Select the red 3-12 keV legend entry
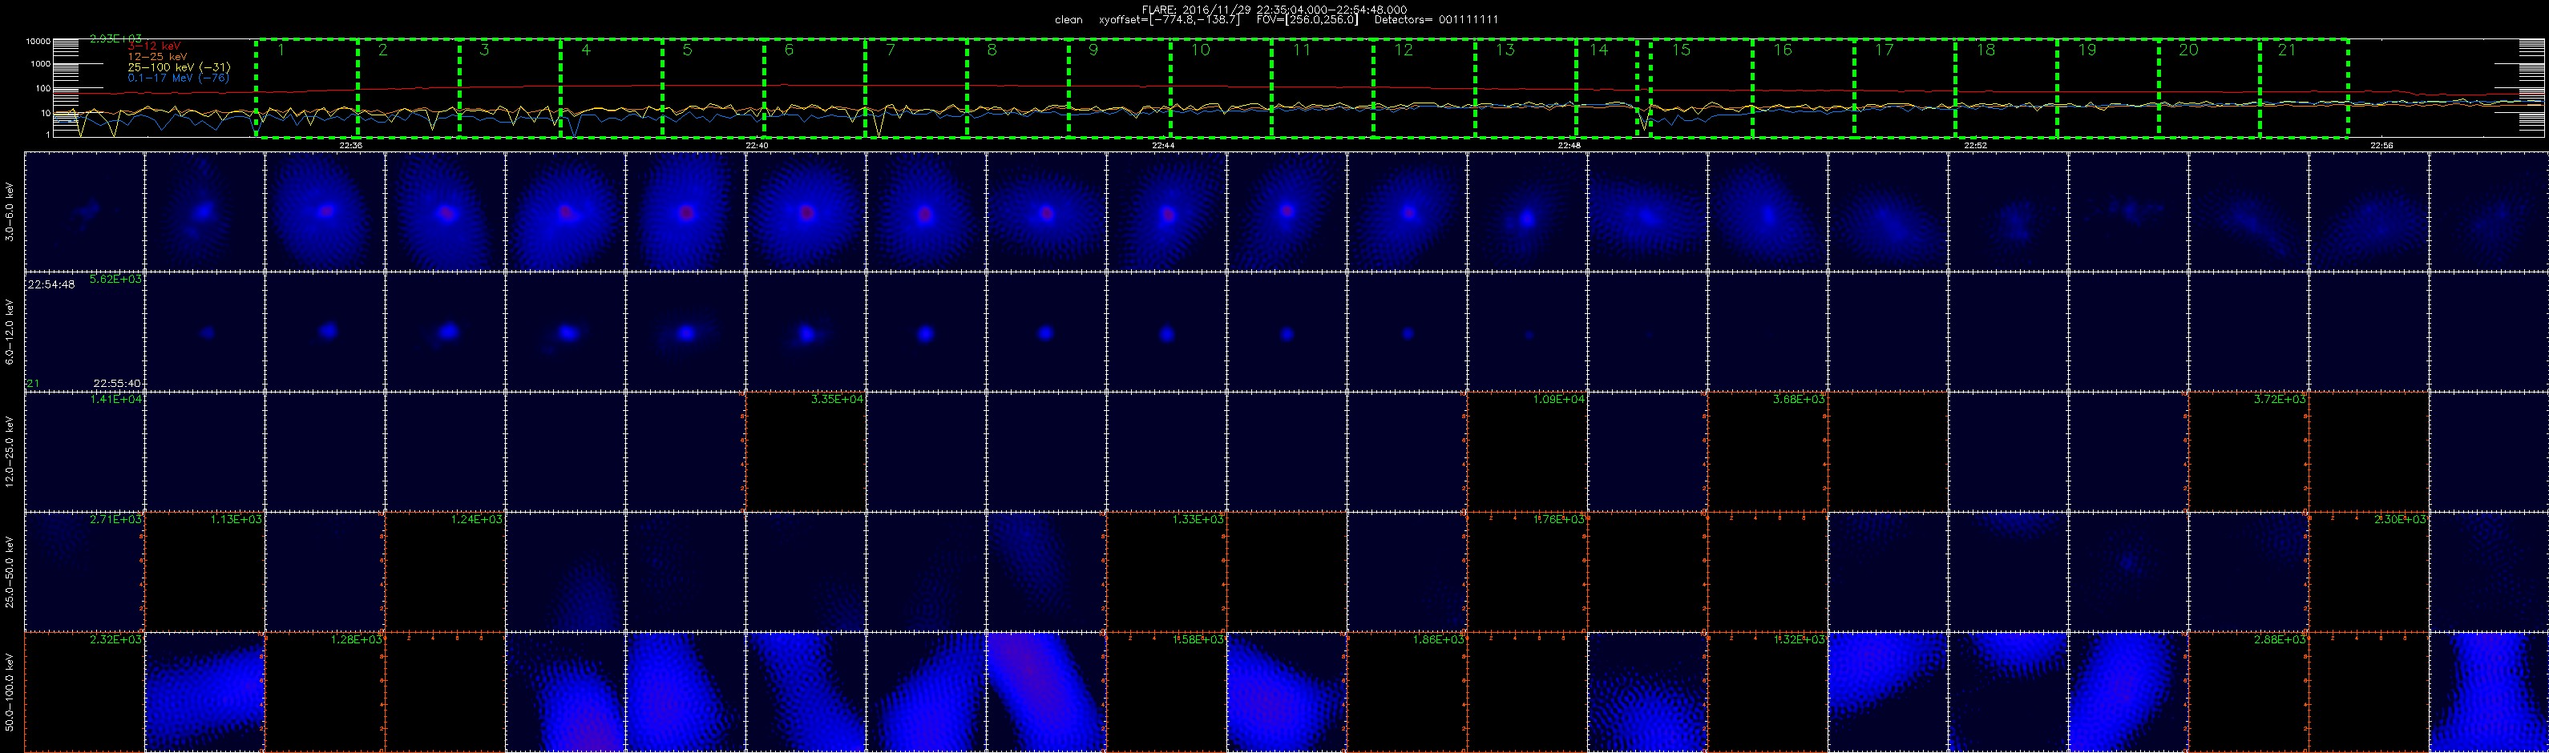The width and height of the screenshot is (2549, 753). (x=155, y=46)
